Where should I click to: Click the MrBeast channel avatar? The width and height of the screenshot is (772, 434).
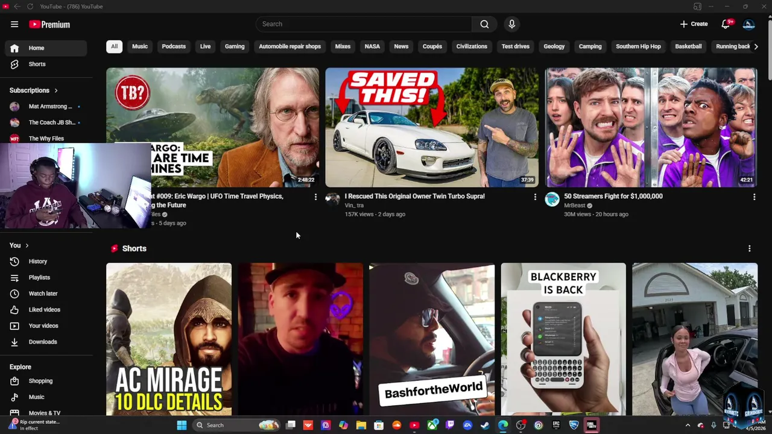click(x=552, y=200)
